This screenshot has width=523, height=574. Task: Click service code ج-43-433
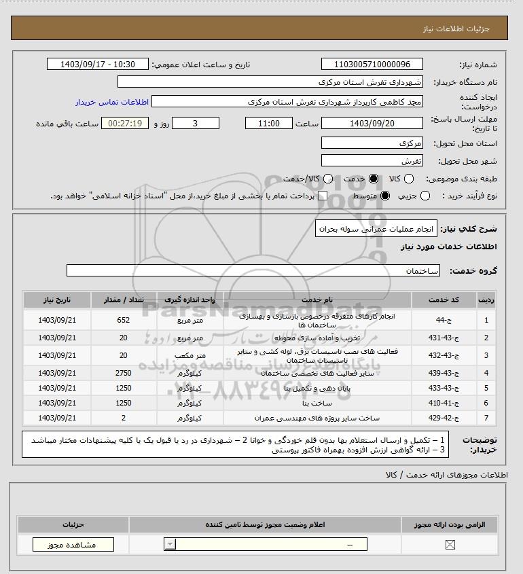coord(444,388)
